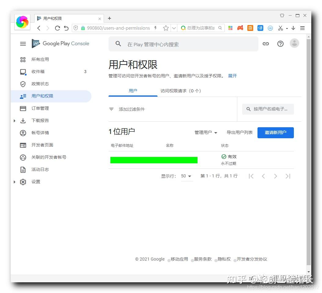Click the 展开 link in the page description
The image size is (322, 293).
pyautogui.click(x=232, y=76)
